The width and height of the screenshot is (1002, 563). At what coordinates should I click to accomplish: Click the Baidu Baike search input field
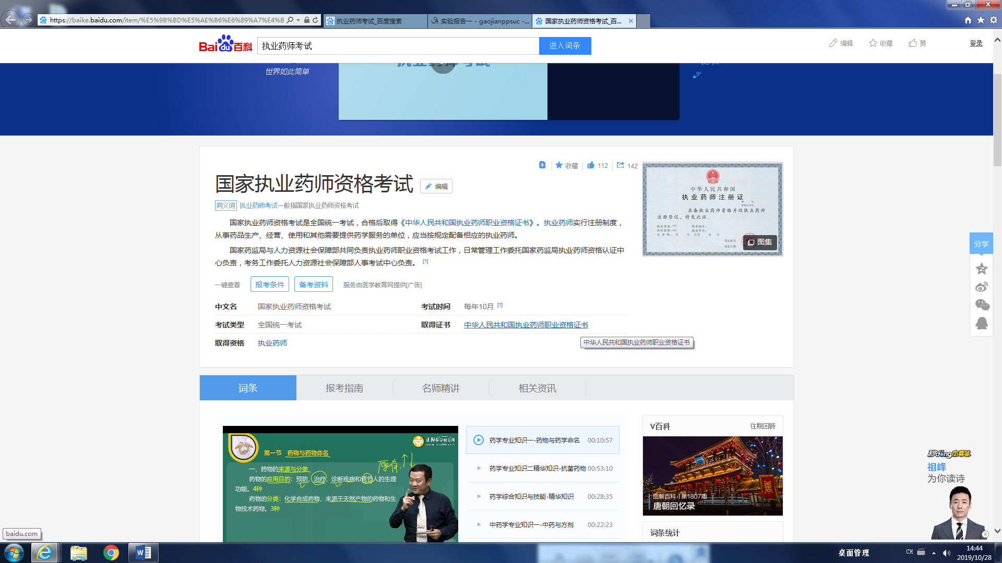pos(398,46)
